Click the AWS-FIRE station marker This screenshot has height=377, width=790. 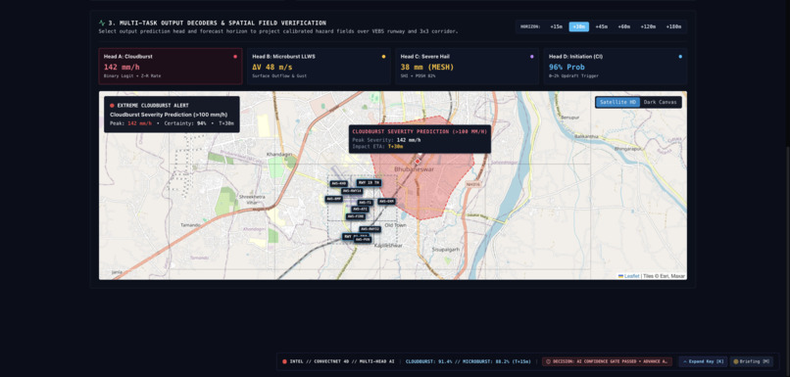(356, 216)
